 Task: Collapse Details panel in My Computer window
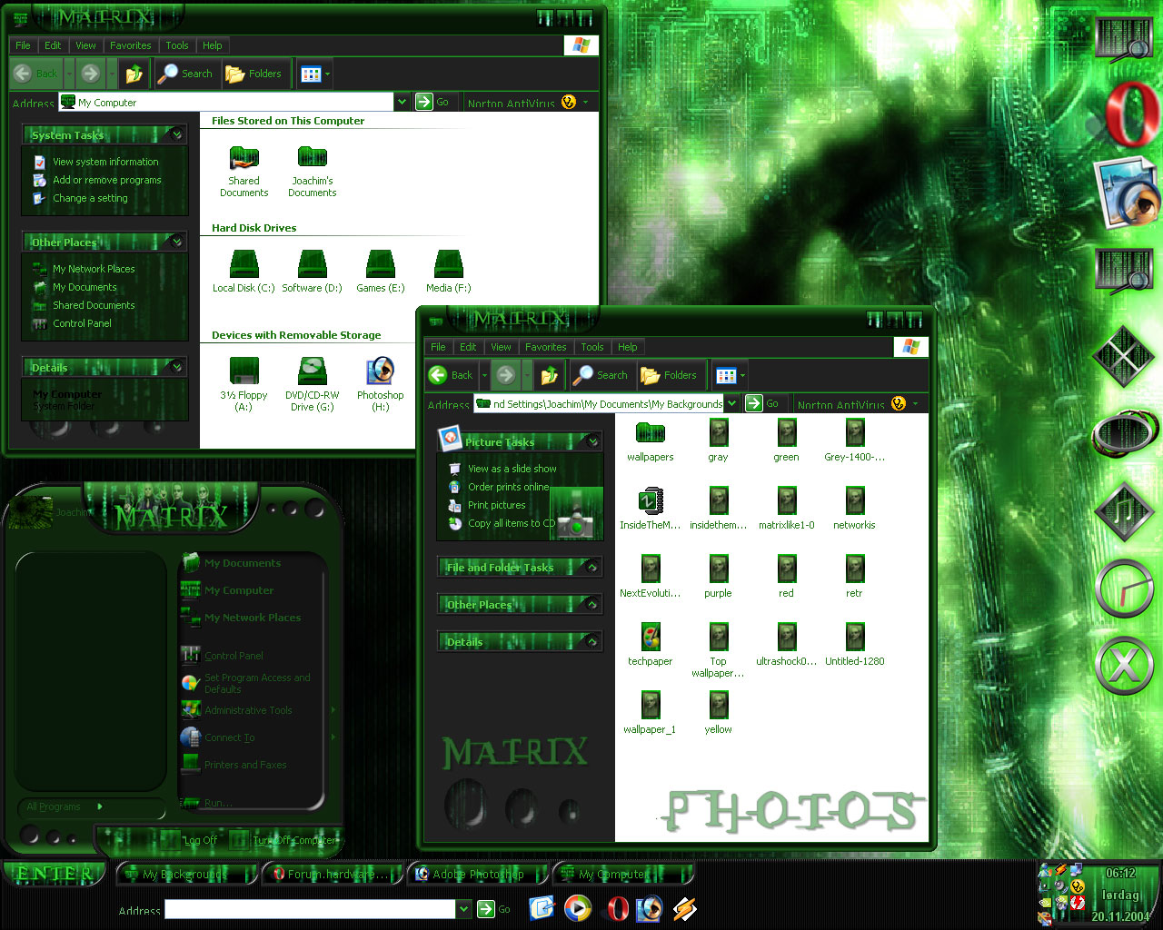pos(177,367)
